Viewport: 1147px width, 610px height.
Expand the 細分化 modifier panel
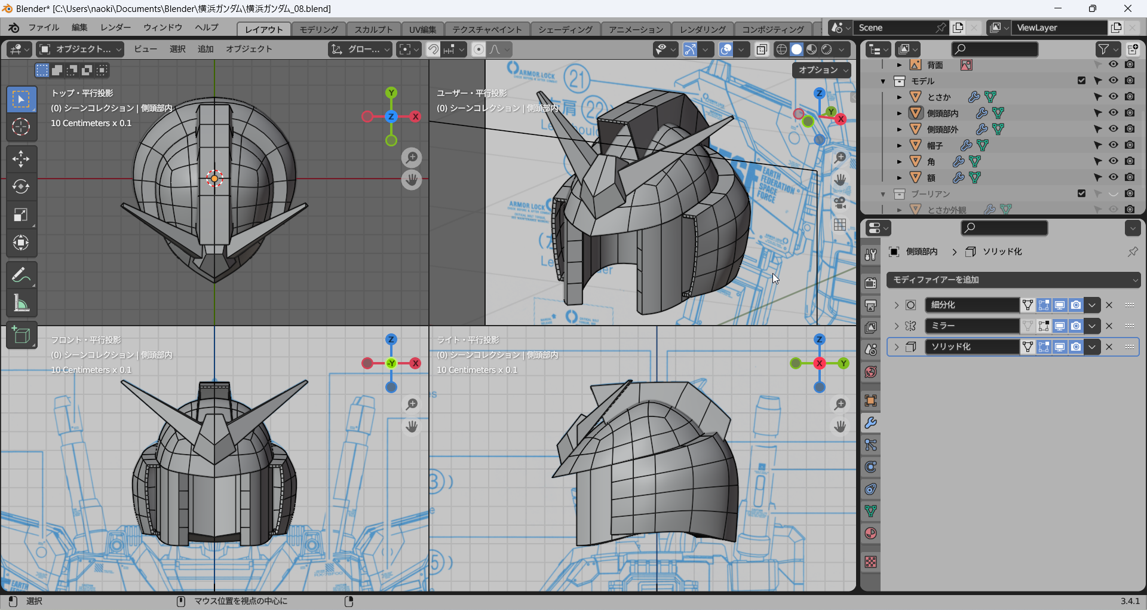896,305
